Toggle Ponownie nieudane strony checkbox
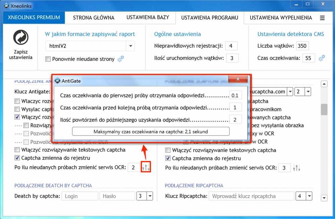 (x=48, y=59)
